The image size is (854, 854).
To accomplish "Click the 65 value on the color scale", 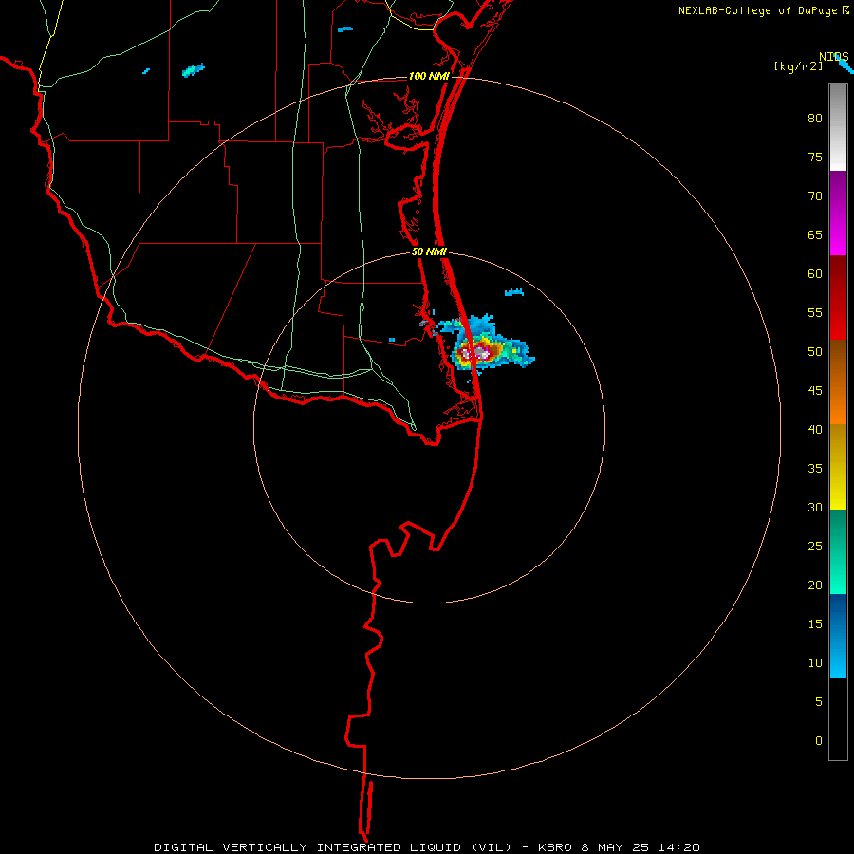I will [x=815, y=235].
